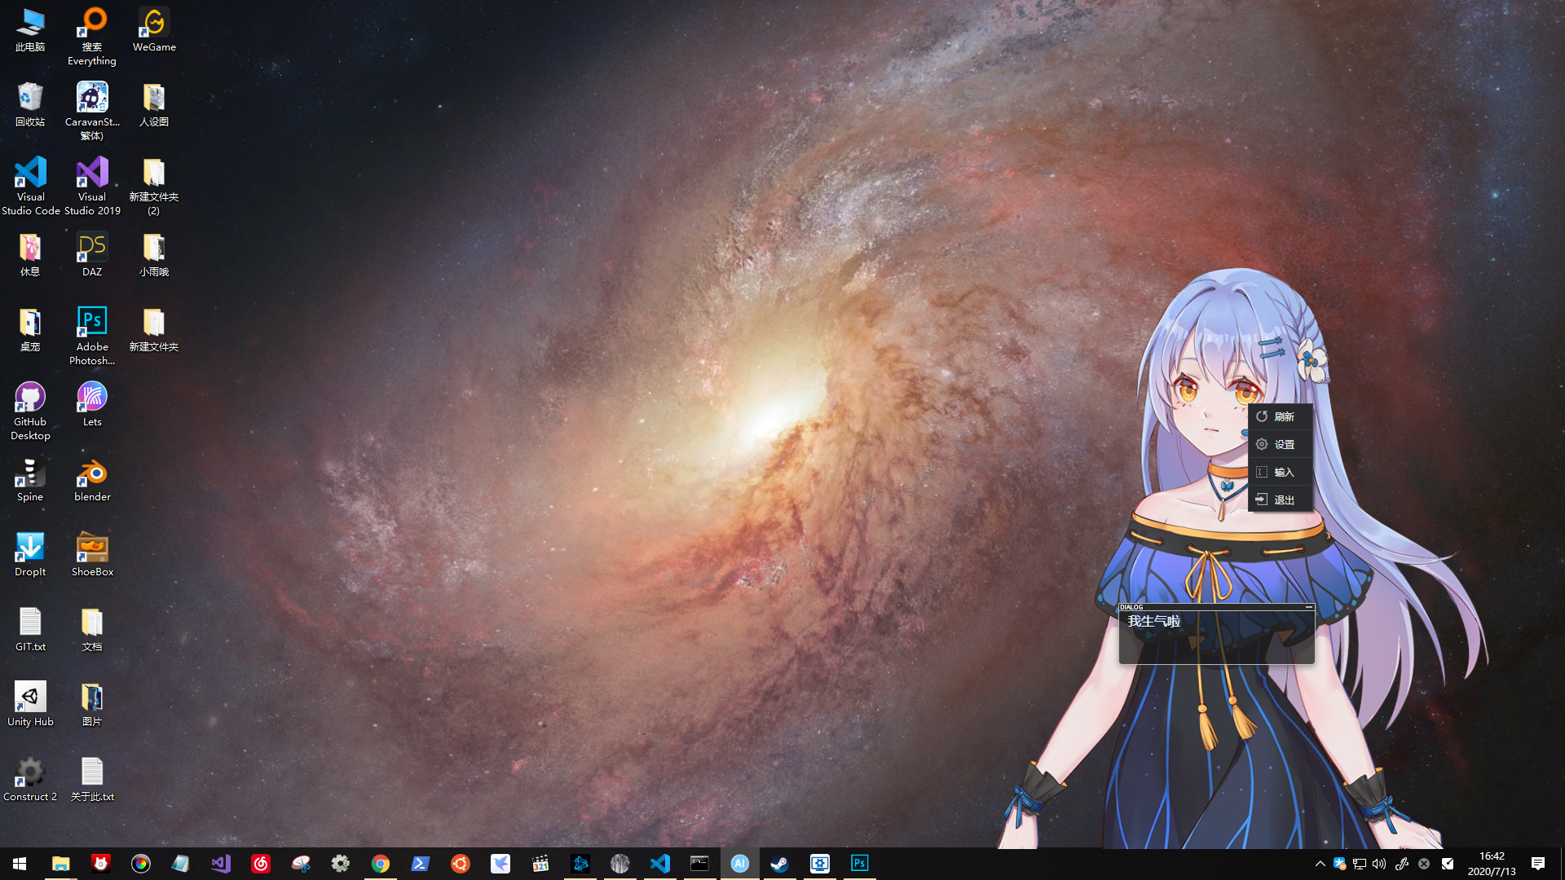Open Visual Studio Code from the taskbar

(660, 863)
